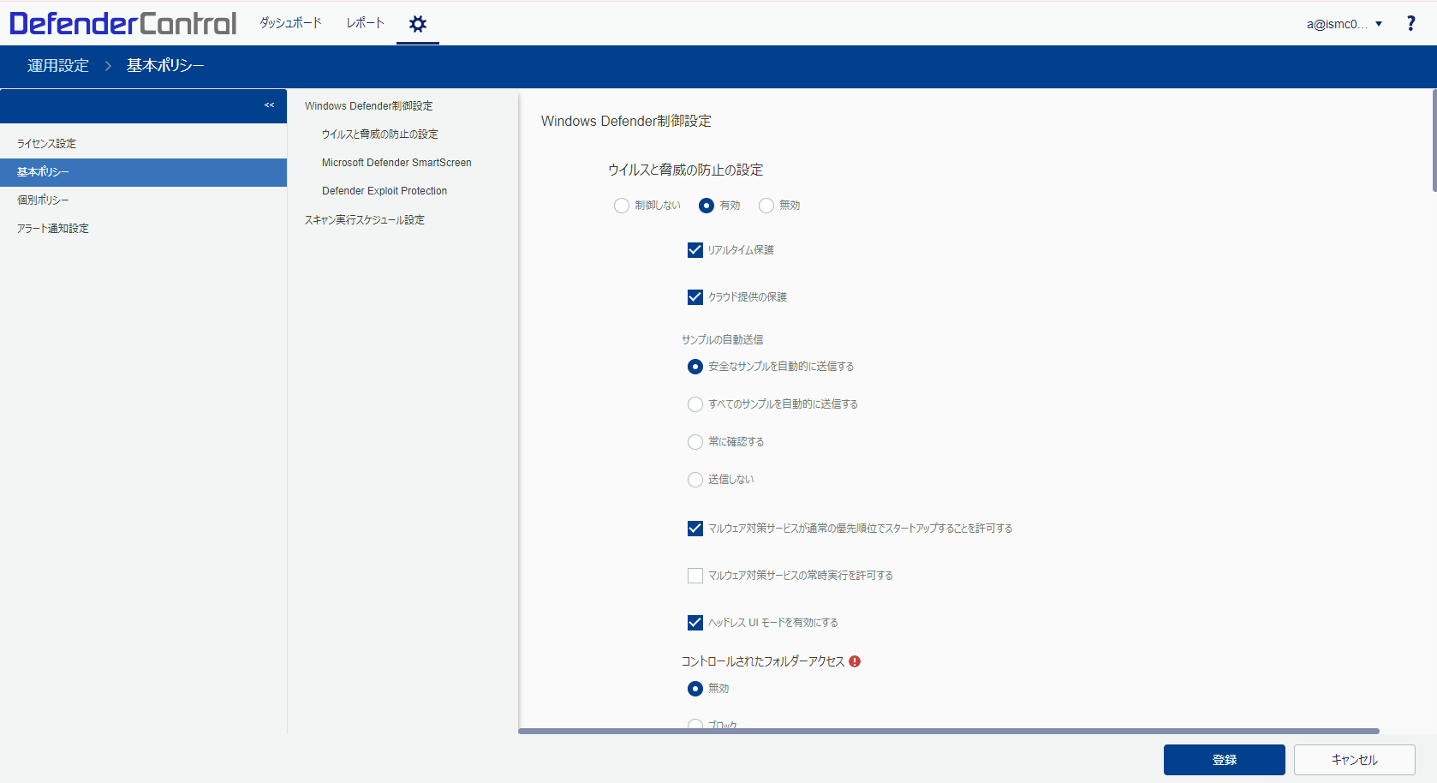Jump to スキャン実行スケジュール設定 section
Image resolution: width=1437 pixels, height=783 pixels.
point(365,220)
